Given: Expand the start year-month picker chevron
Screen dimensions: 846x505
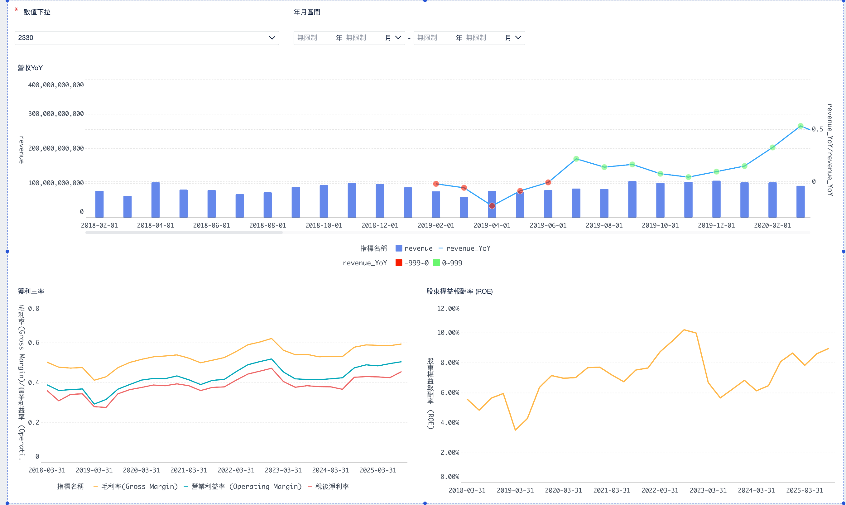Looking at the screenshot, I should pos(398,38).
